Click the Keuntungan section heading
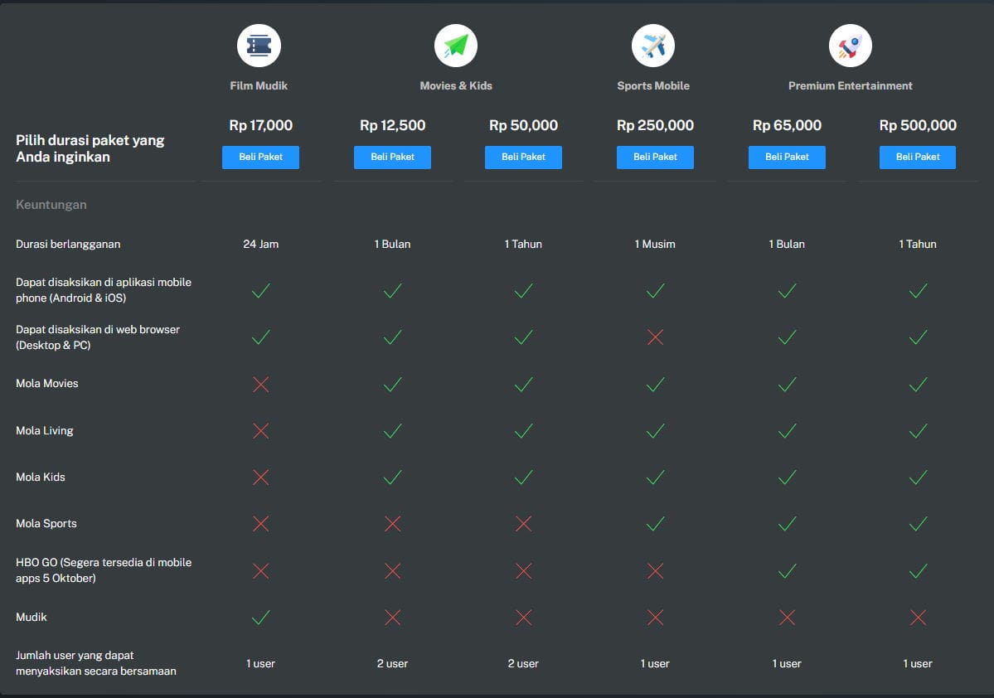This screenshot has width=994, height=698. click(51, 205)
